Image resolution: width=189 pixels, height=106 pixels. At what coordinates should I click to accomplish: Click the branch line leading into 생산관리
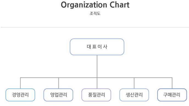tap(134, 83)
